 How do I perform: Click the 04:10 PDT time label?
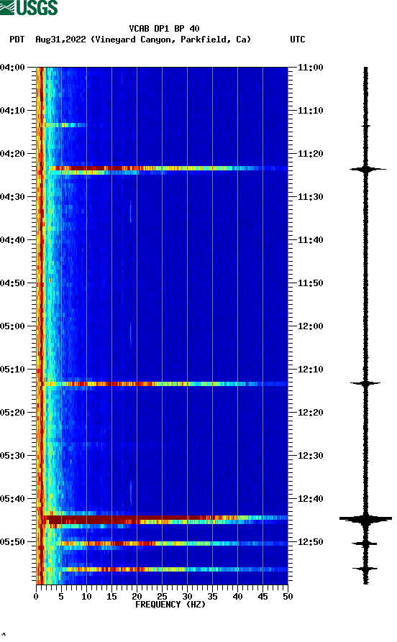[12, 111]
